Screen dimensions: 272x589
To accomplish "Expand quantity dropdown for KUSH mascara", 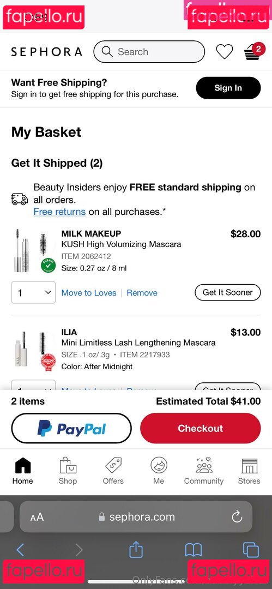I will (33, 292).
